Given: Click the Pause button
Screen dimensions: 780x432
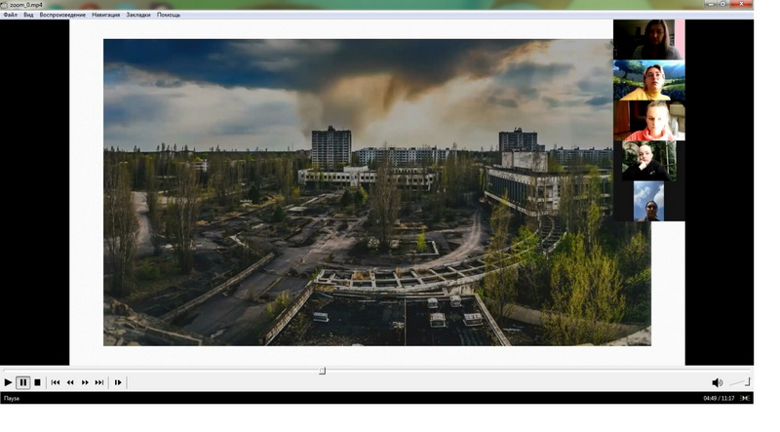Looking at the screenshot, I should pyautogui.click(x=22, y=382).
